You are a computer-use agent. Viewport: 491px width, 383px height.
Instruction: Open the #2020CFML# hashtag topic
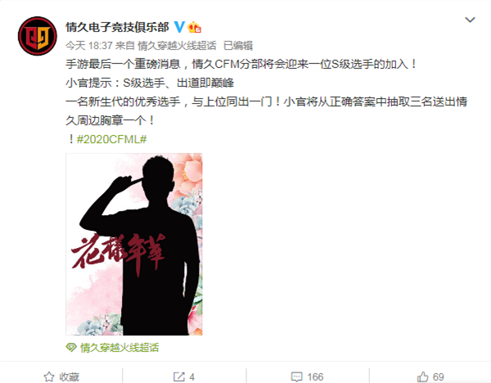pos(112,139)
